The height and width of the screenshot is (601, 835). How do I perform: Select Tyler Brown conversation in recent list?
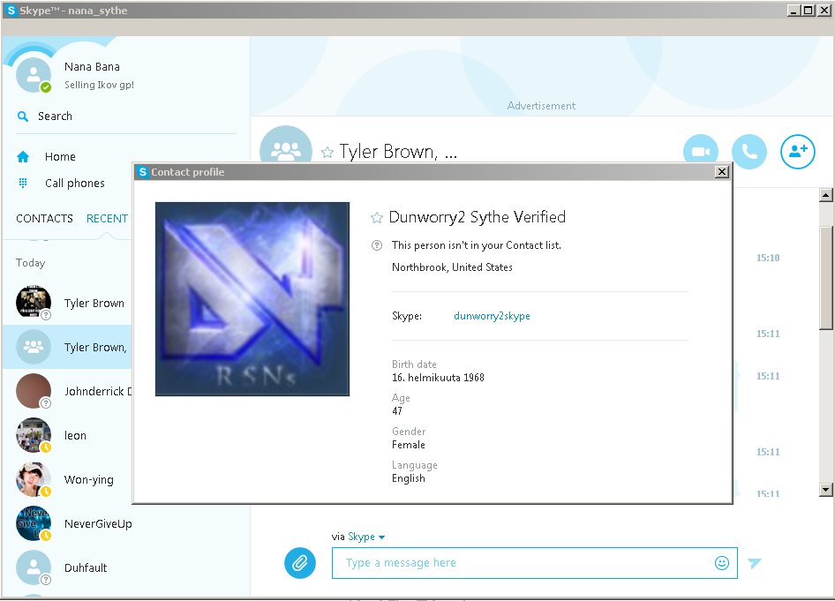point(67,303)
